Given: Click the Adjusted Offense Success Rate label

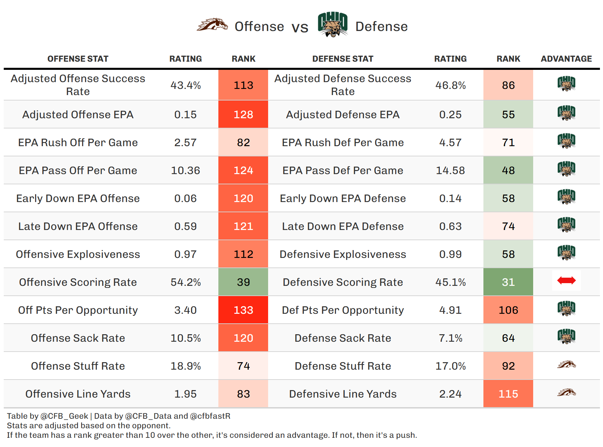Looking at the screenshot, I should coord(78,85).
